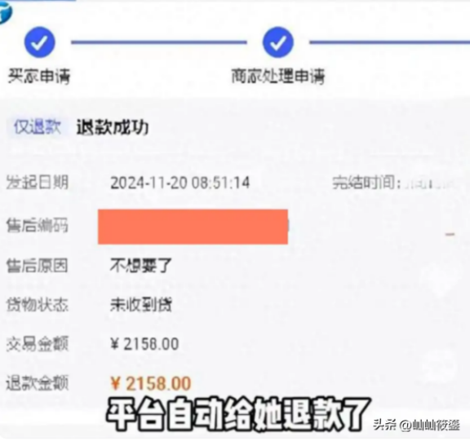
Task: Click the 发起日期 value 2024-11-20 08:51:14
Action: pos(180,183)
